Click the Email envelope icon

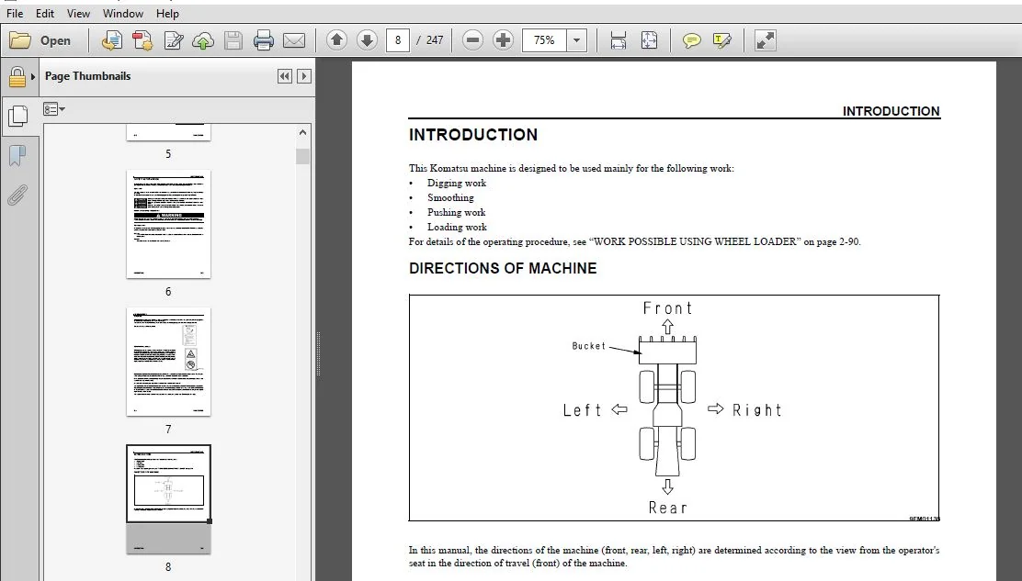coord(294,40)
